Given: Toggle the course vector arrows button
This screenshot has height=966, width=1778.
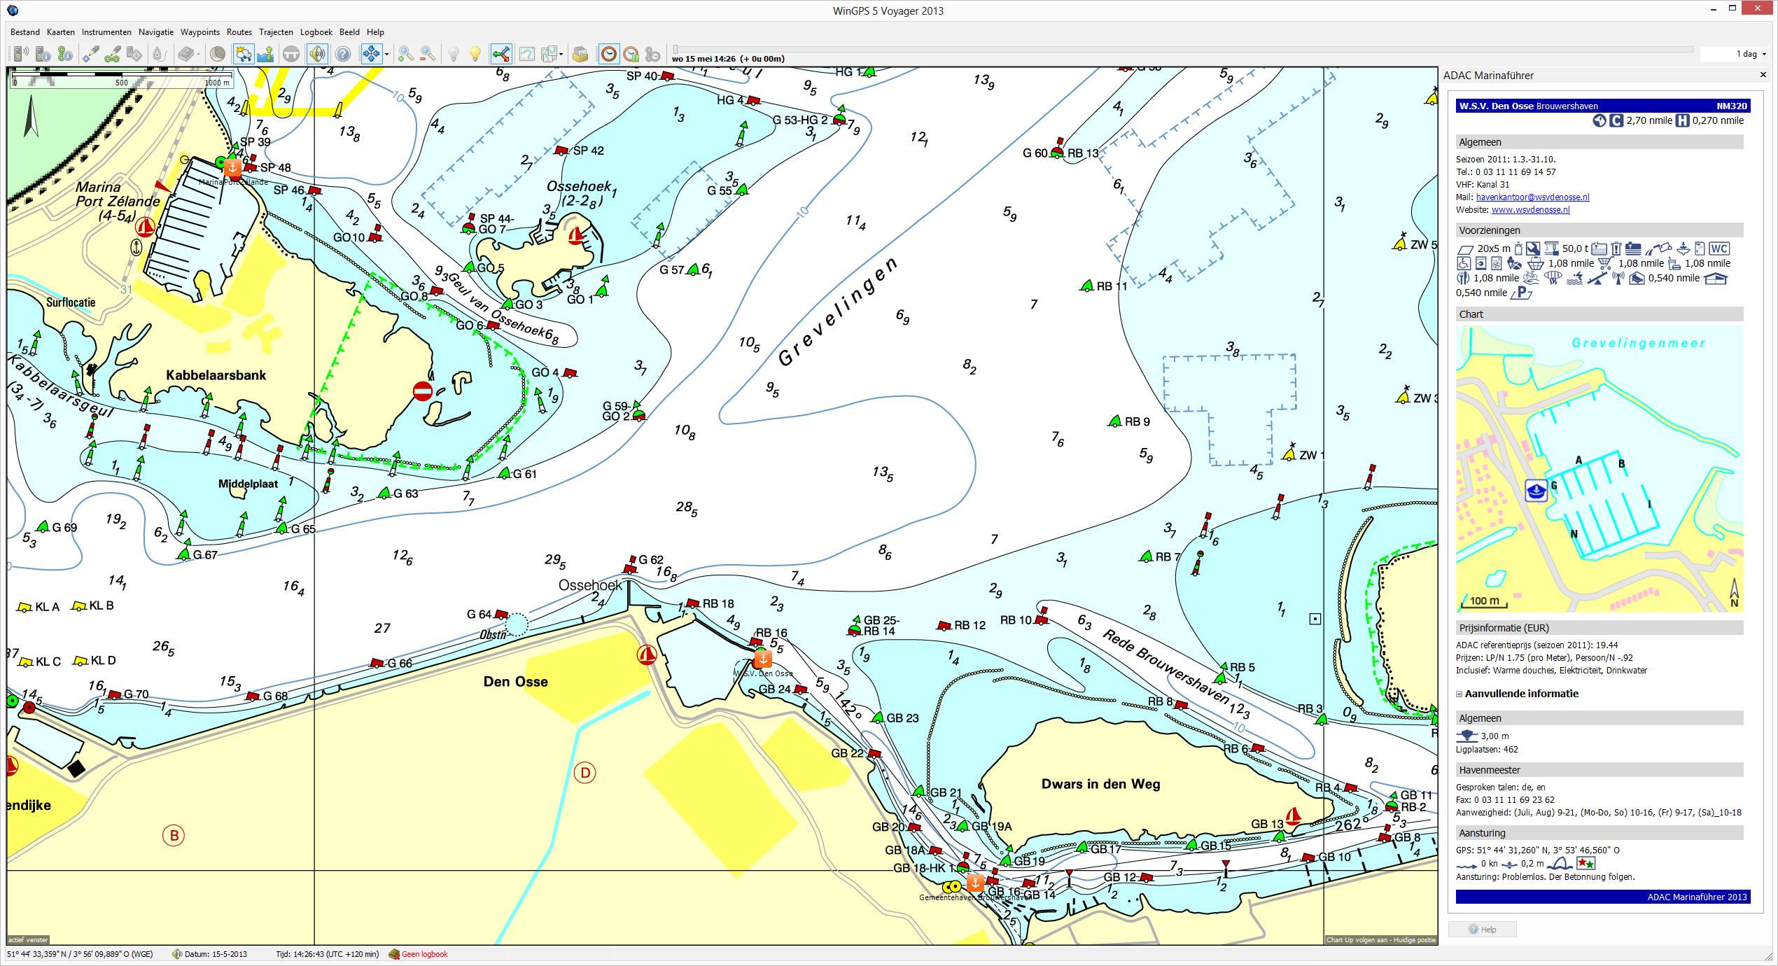Looking at the screenshot, I should pyautogui.click(x=501, y=54).
